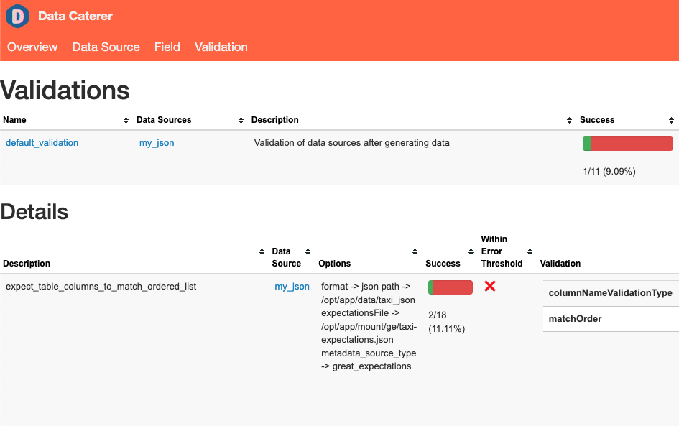Expand the columnNameValidationType validation entry

609,293
